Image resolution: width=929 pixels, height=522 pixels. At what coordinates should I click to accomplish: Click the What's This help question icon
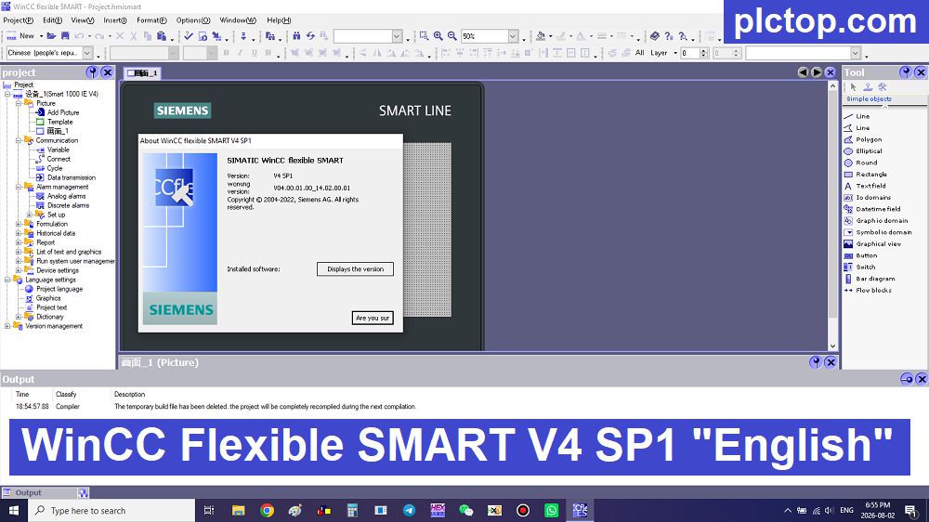[x=668, y=36]
